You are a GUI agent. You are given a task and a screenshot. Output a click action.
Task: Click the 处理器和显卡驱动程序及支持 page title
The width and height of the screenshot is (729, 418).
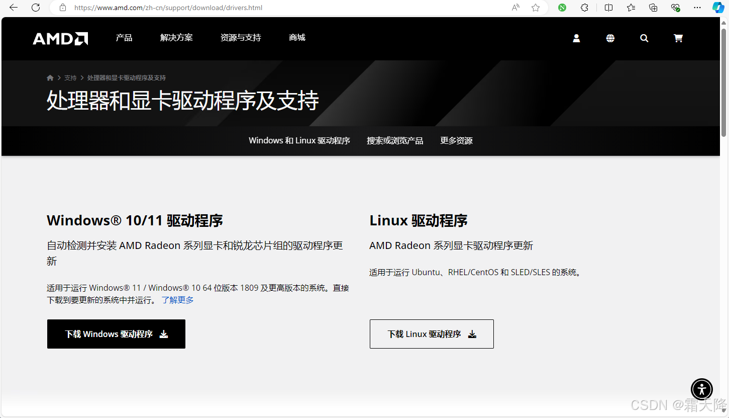[183, 101]
